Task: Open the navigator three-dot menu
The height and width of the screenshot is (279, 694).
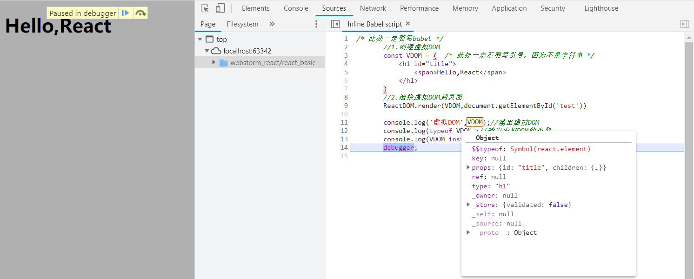Action: click(316, 24)
